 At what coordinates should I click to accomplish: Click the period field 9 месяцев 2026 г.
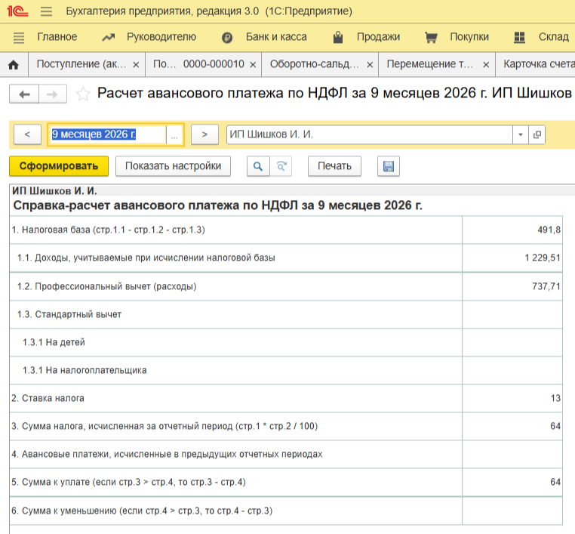click(x=107, y=134)
